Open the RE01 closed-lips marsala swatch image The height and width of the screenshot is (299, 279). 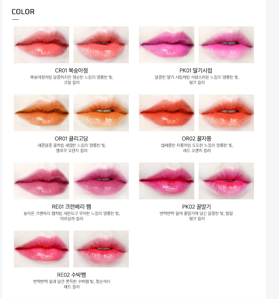pyautogui.click(x=42, y=181)
